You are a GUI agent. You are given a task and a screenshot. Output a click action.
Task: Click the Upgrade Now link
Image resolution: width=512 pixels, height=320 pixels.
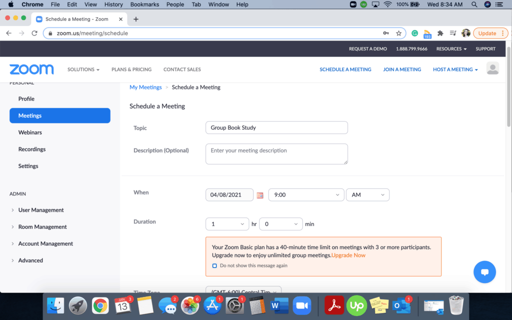[348, 255]
